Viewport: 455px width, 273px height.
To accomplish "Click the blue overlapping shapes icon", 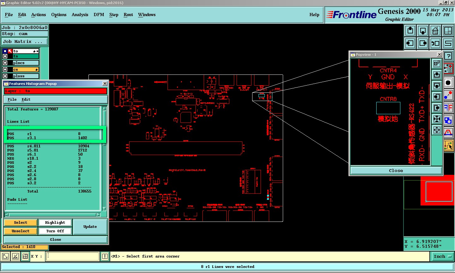I will (x=448, y=120).
